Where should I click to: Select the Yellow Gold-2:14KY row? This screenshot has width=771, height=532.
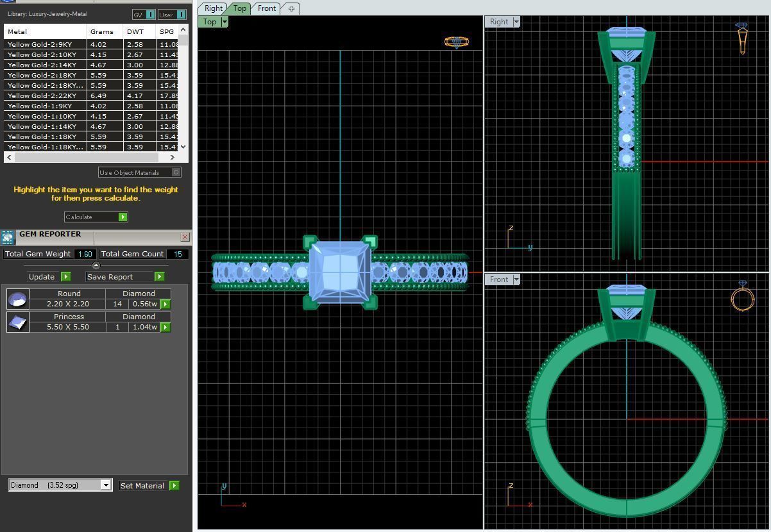(x=91, y=65)
